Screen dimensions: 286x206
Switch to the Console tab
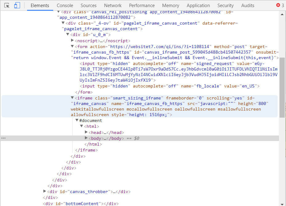(65, 6)
